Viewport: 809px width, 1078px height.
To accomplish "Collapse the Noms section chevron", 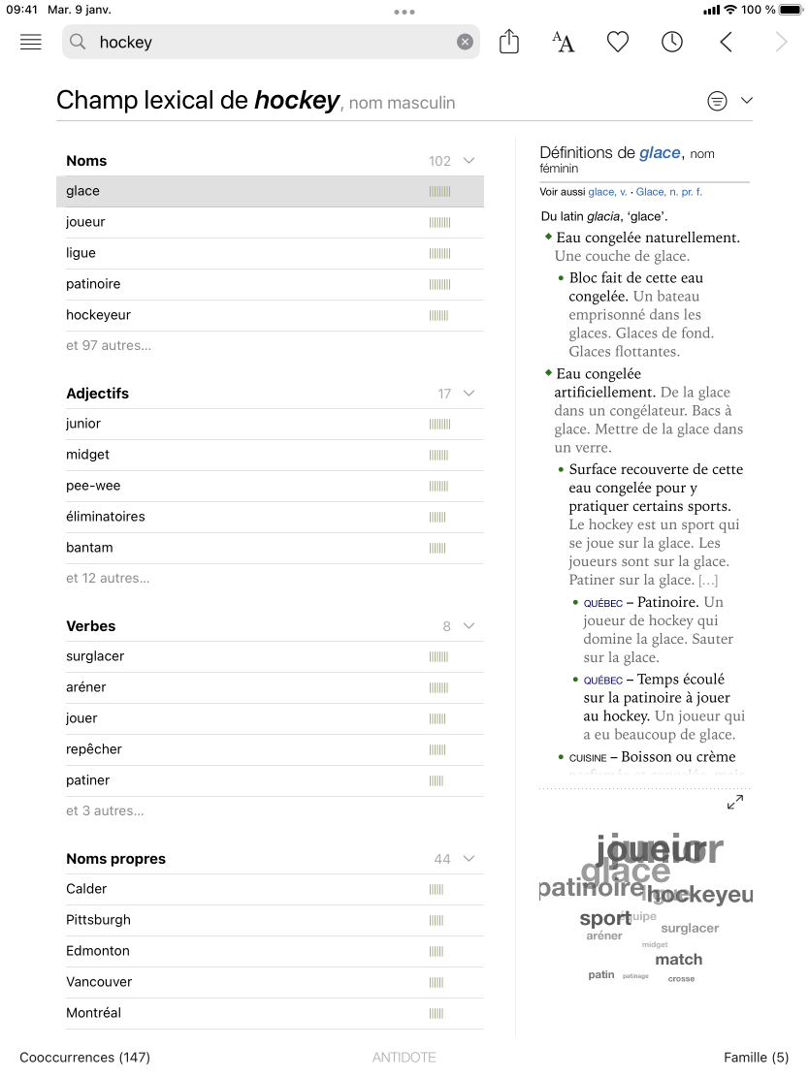I will click(469, 161).
